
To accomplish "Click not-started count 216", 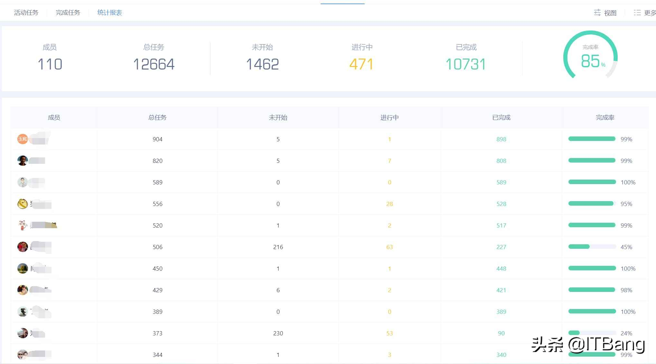I will (x=278, y=247).
